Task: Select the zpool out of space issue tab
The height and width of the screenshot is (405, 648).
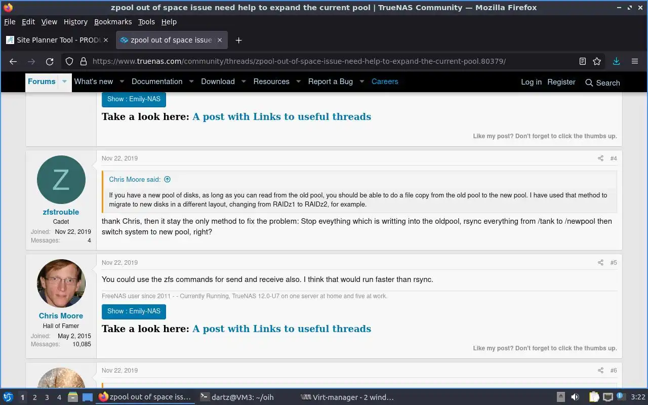Action: click(x=172, y=40)
